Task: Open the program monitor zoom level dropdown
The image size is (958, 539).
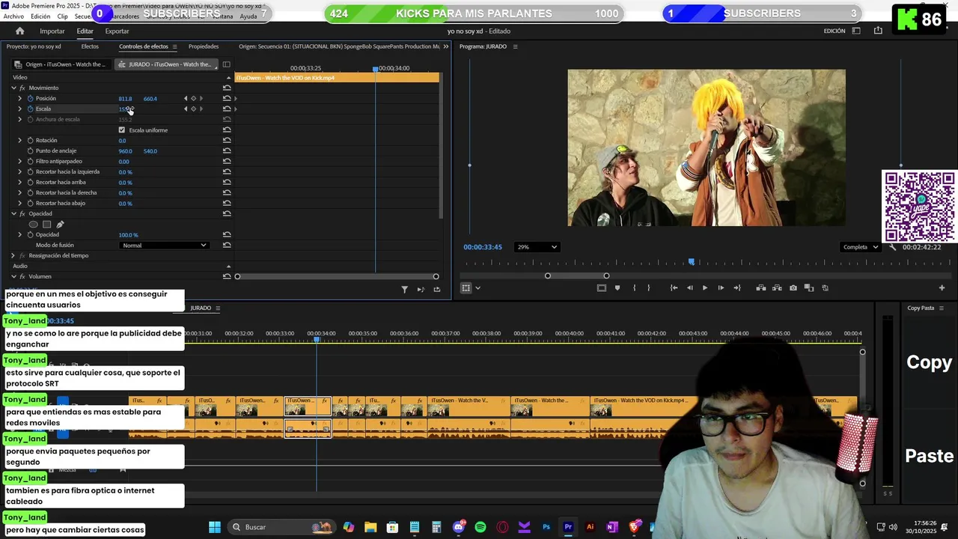Action: (537, 247)
